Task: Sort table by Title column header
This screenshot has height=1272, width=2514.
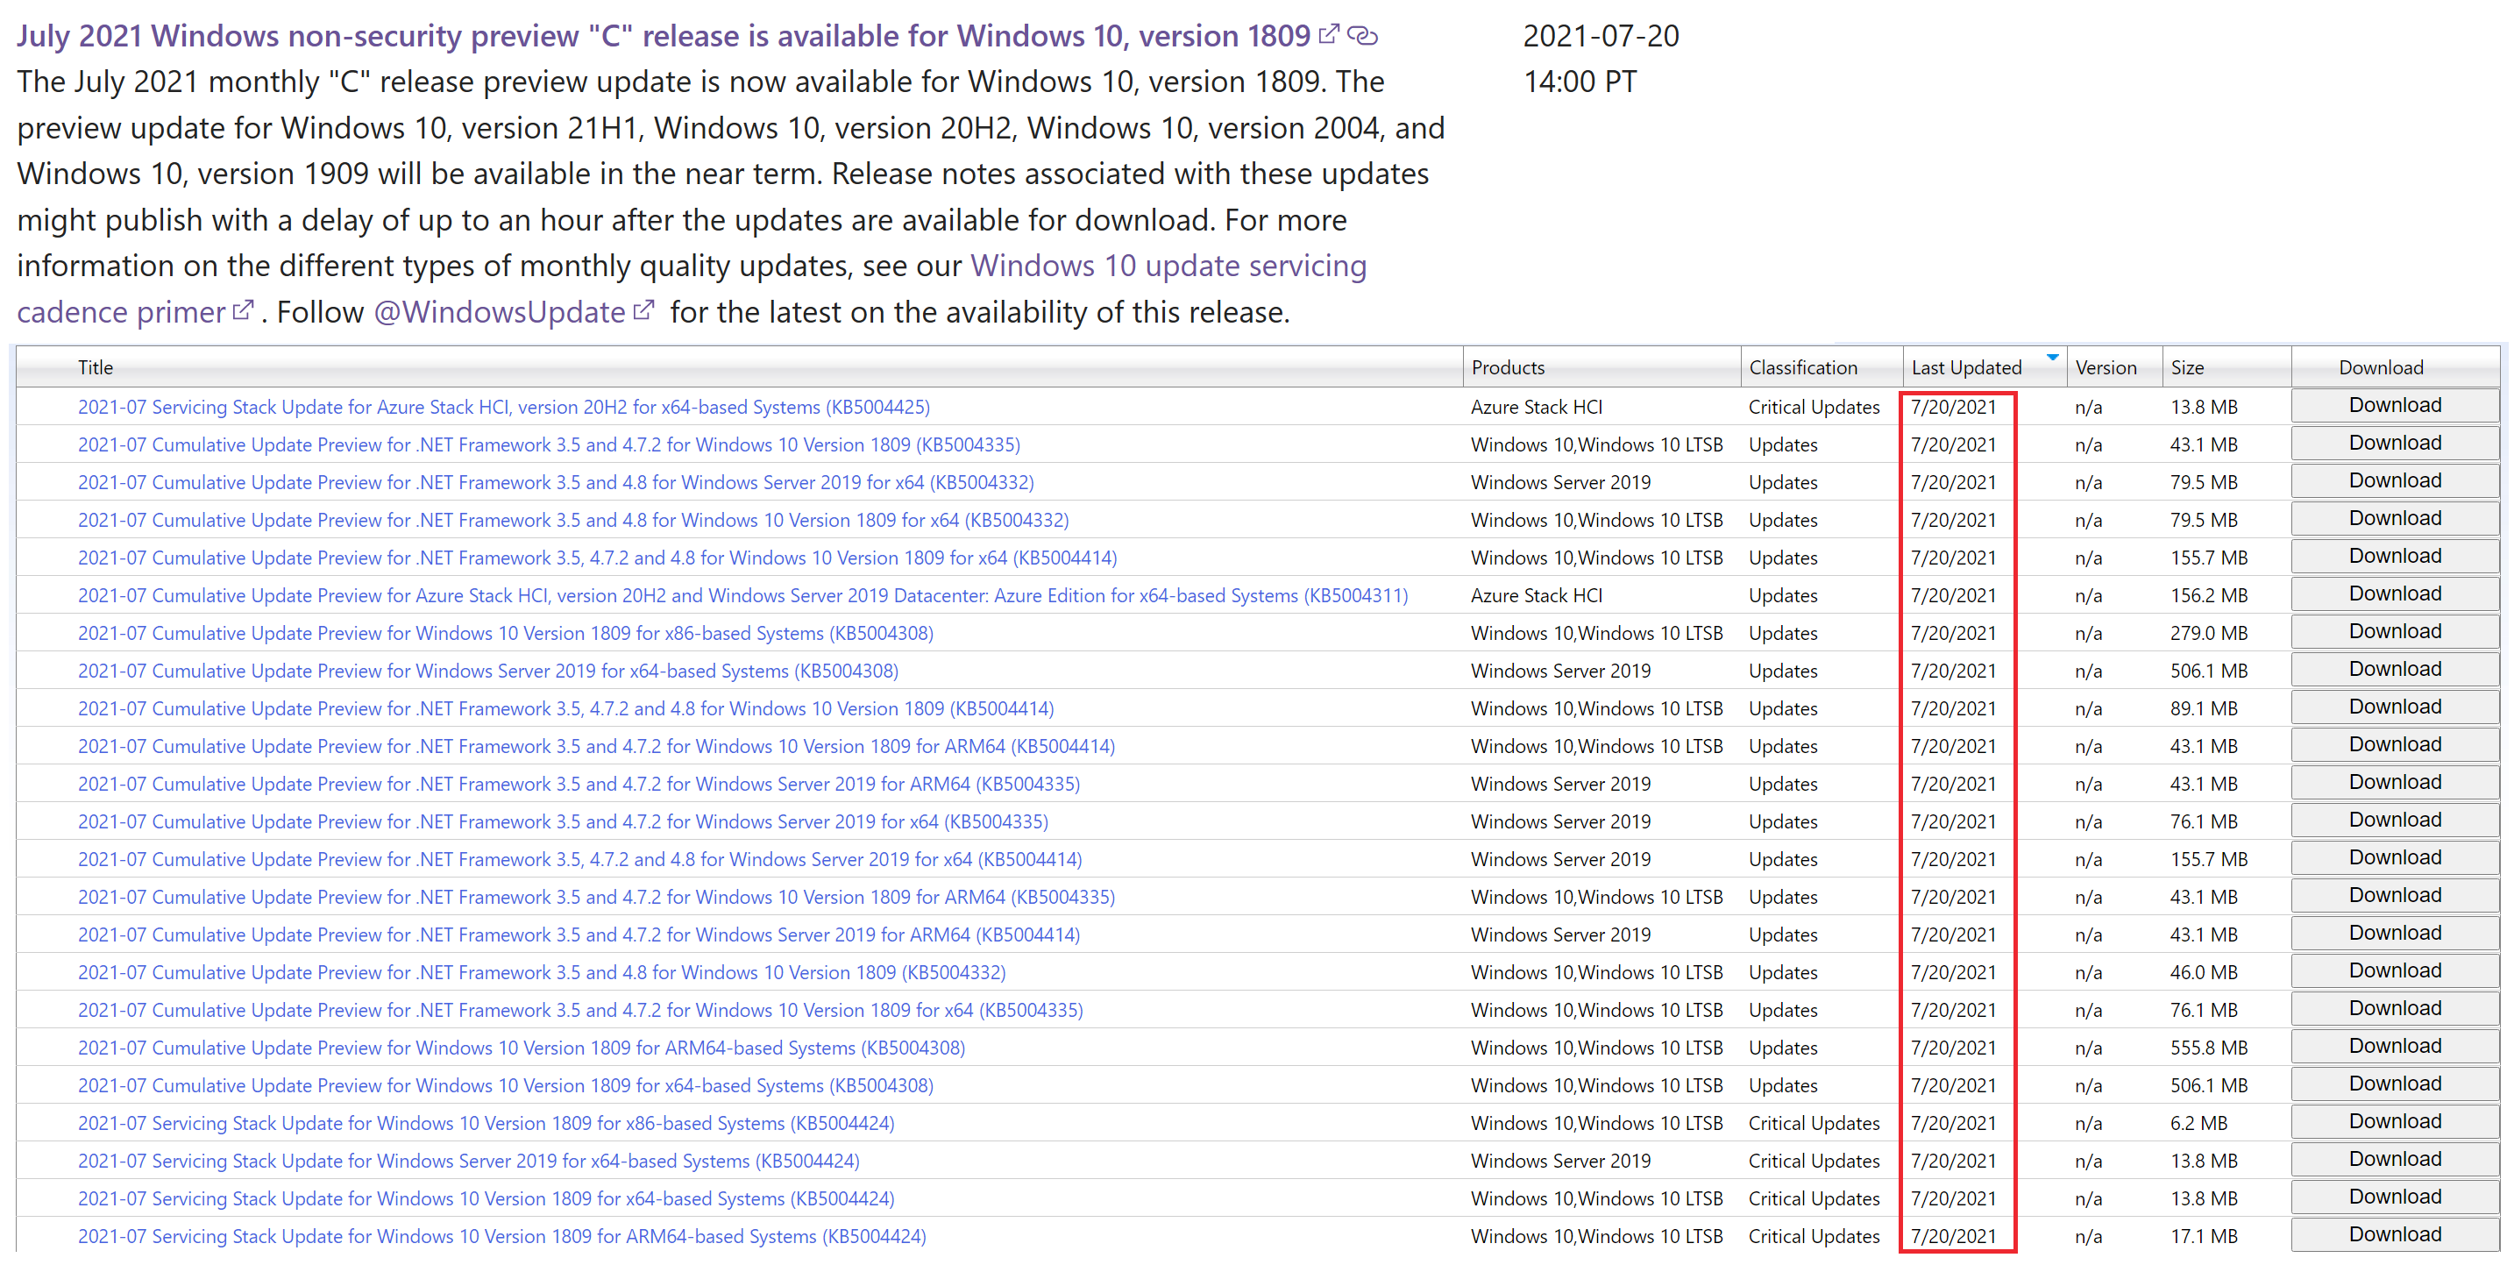Action: 96,368
